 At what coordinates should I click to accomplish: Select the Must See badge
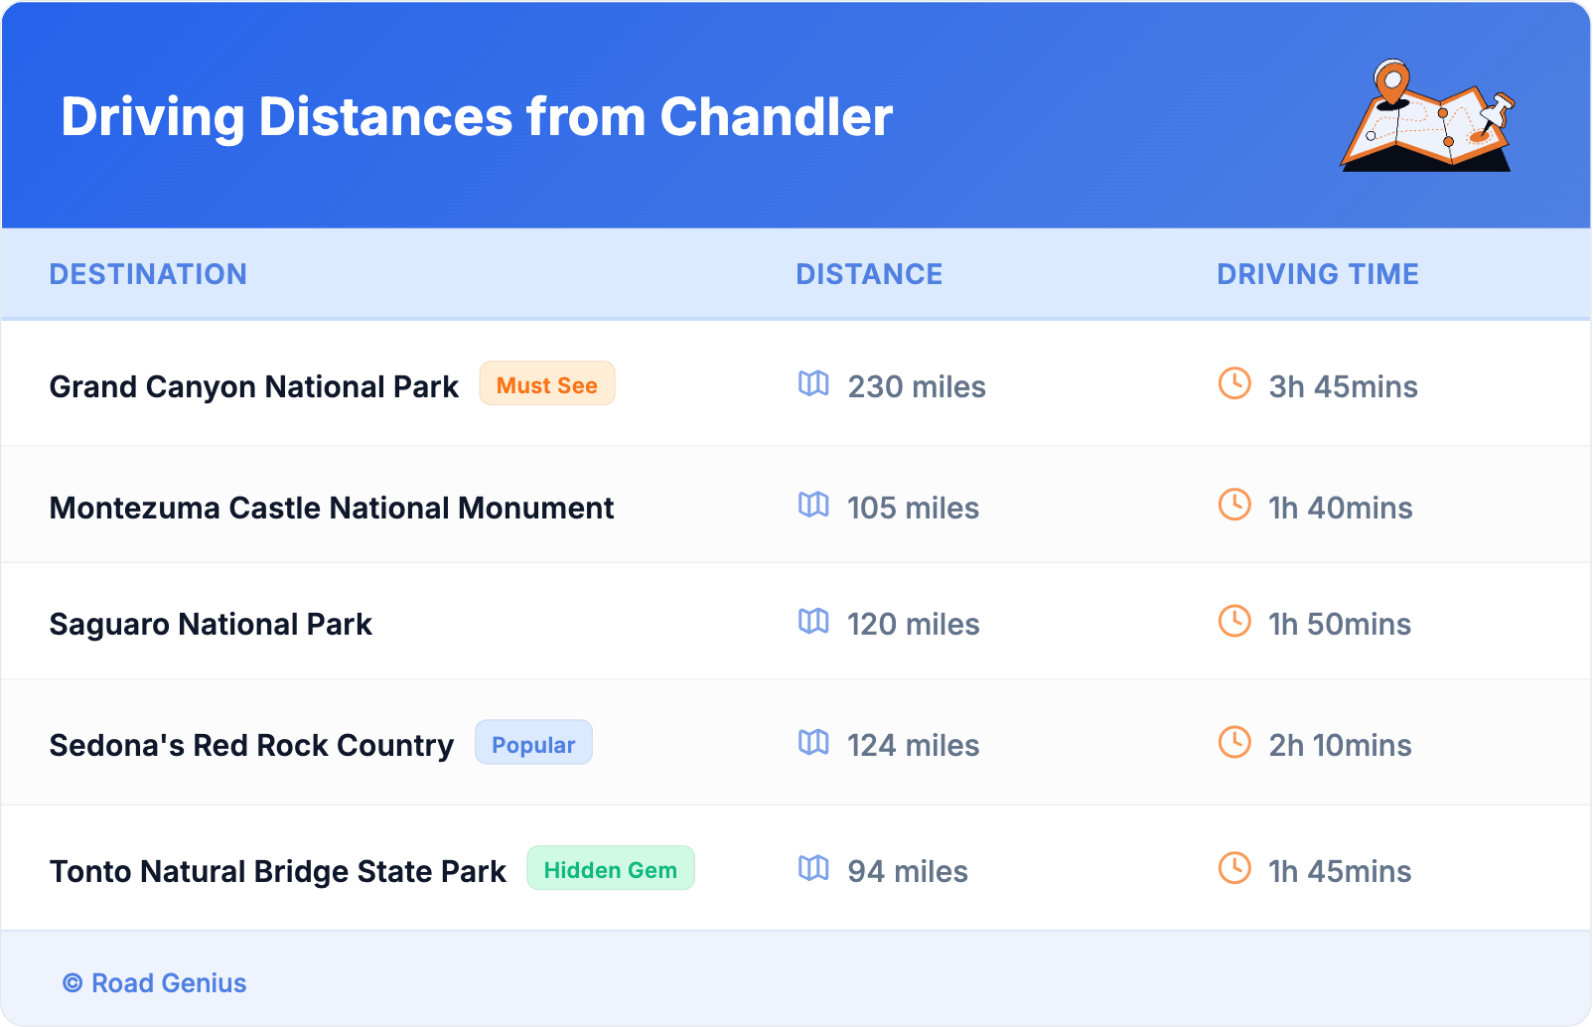(547, 384)
